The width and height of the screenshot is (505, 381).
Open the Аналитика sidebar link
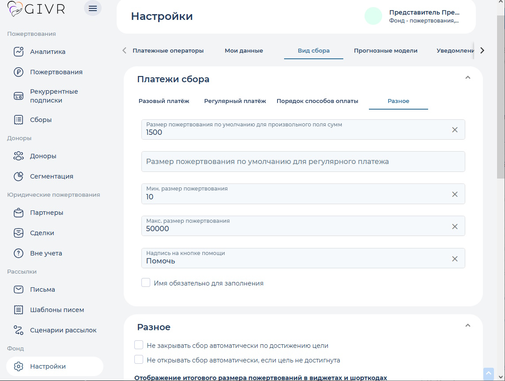pyautogui.click(x=48, y=52)
